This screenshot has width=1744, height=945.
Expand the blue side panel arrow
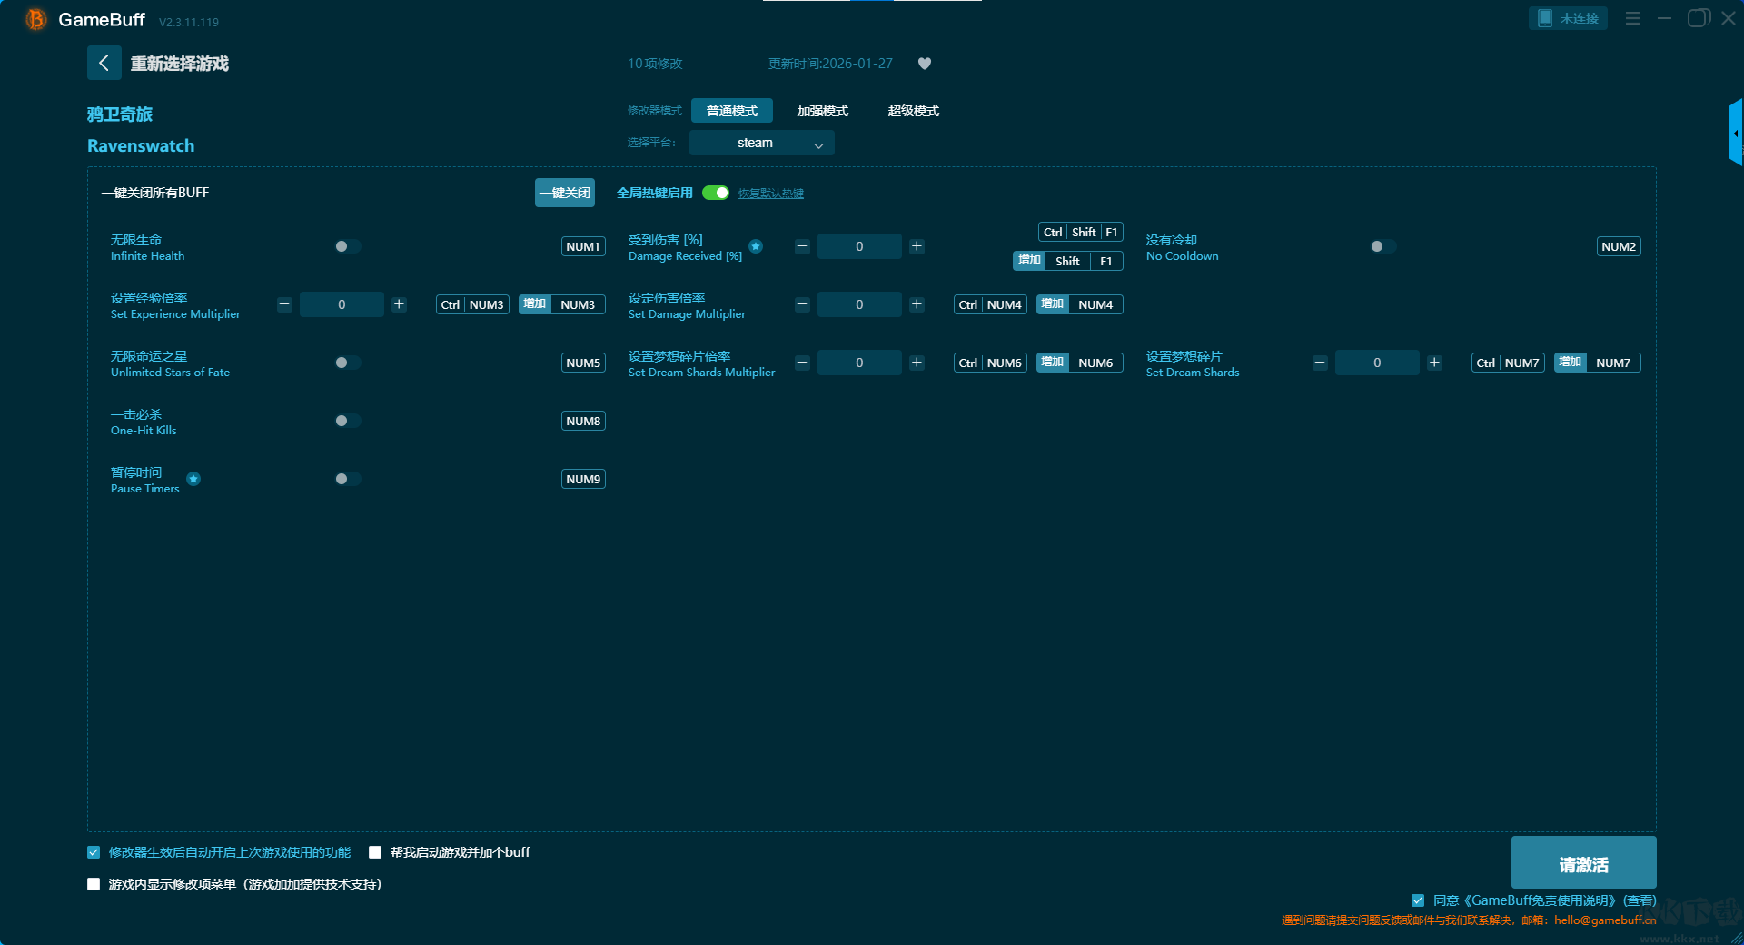[x=1735, y=134]
